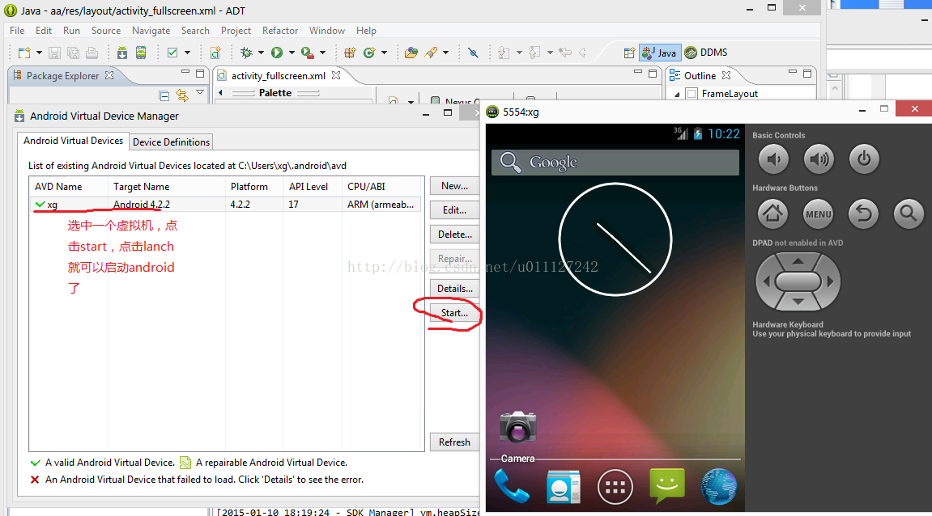Switch to the Device Definitions tab

click(x=171, y=142)
